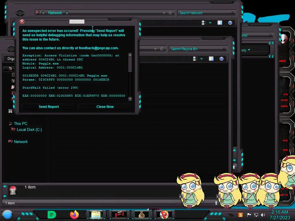This screenshot has width=295, height=221.
Task: Change view icon in Recycle Bin window
Action: point(195,59)
